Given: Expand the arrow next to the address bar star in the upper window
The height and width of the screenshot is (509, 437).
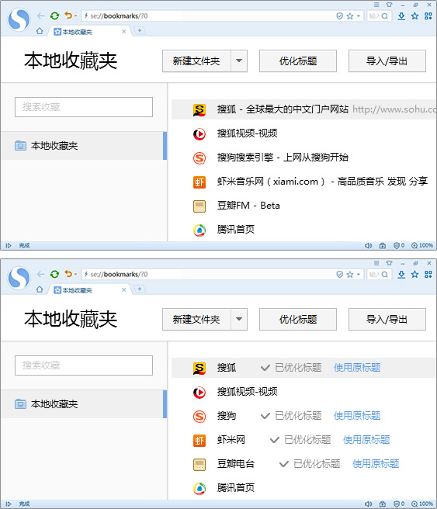Looking at the screenshot, I should tap(359, 16).
